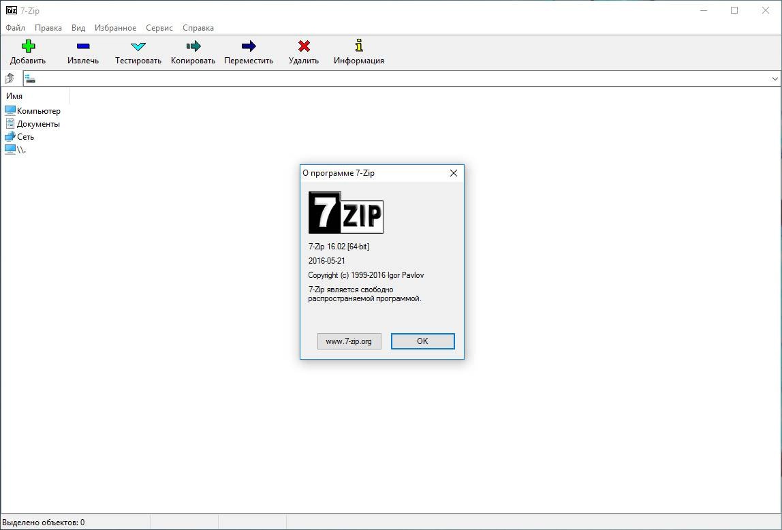Close the 7-Zip main window
Screen dimensions: 782x530
pyautogui.click(x=766, y=10)
